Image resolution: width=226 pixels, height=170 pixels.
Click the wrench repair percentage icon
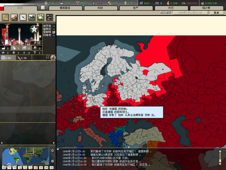(x=19, y=58)
